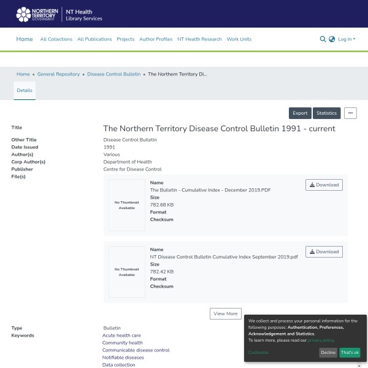Open the three-dots more options button
The width and height of the screenshot is (368, 368).
tap(350, 113)
